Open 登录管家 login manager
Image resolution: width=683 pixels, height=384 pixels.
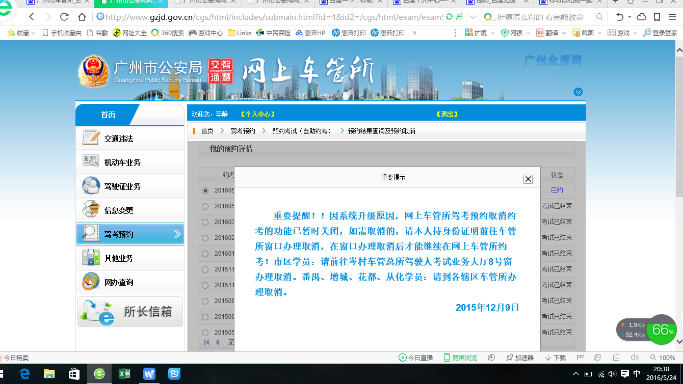pyautogui.click(x=660, y=33)
